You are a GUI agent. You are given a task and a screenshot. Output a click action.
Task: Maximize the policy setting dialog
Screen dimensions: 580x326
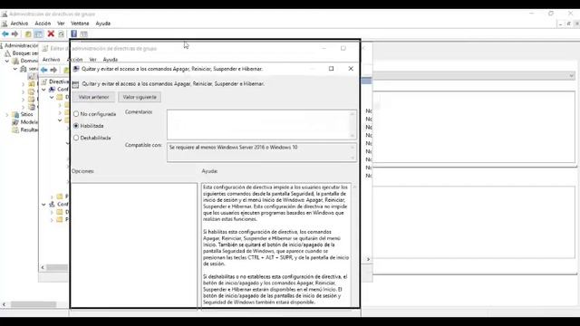point(331,69)
